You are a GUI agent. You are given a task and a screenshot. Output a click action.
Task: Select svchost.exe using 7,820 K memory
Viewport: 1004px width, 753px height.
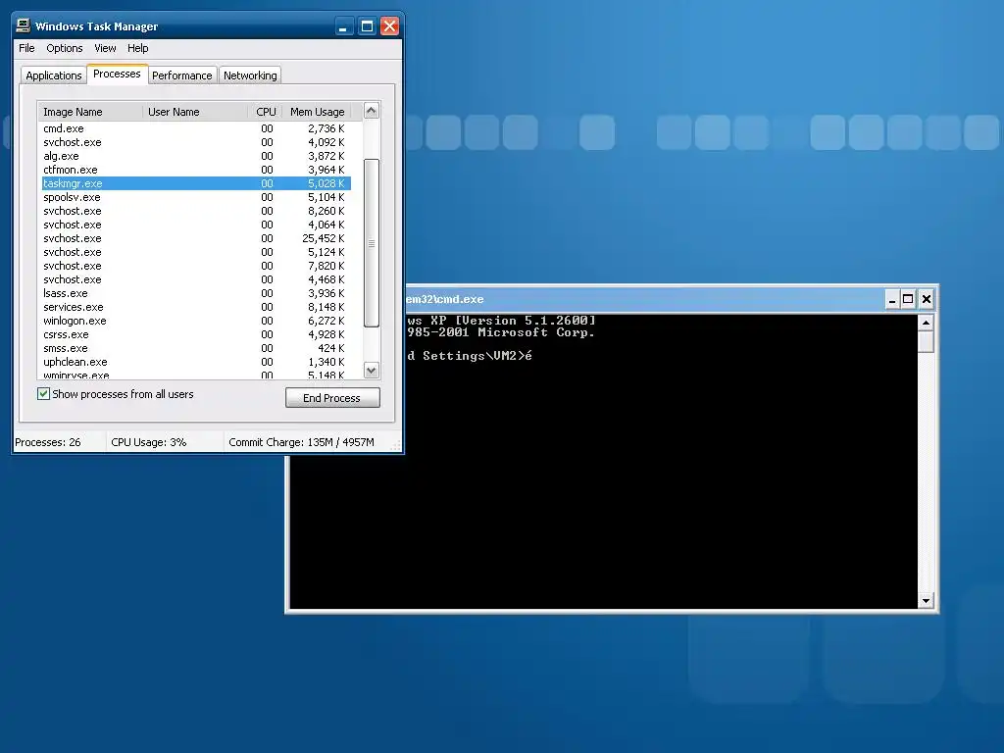pyautogui.click(x=196, y=266)
